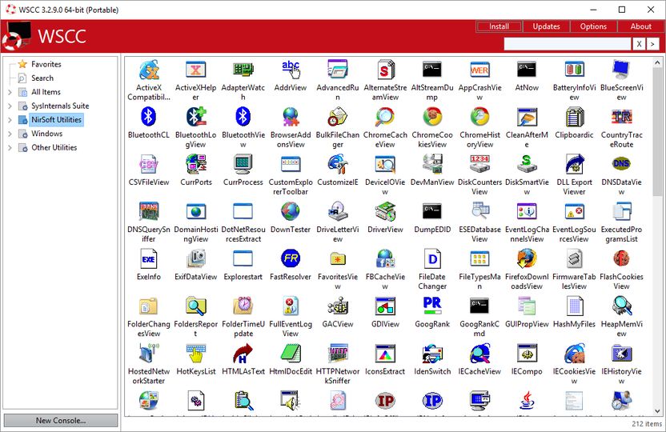Viewport: 666px width, 432px height.
Task: Launch the ChromeCacheView tool icon
Action: point(385,117)
